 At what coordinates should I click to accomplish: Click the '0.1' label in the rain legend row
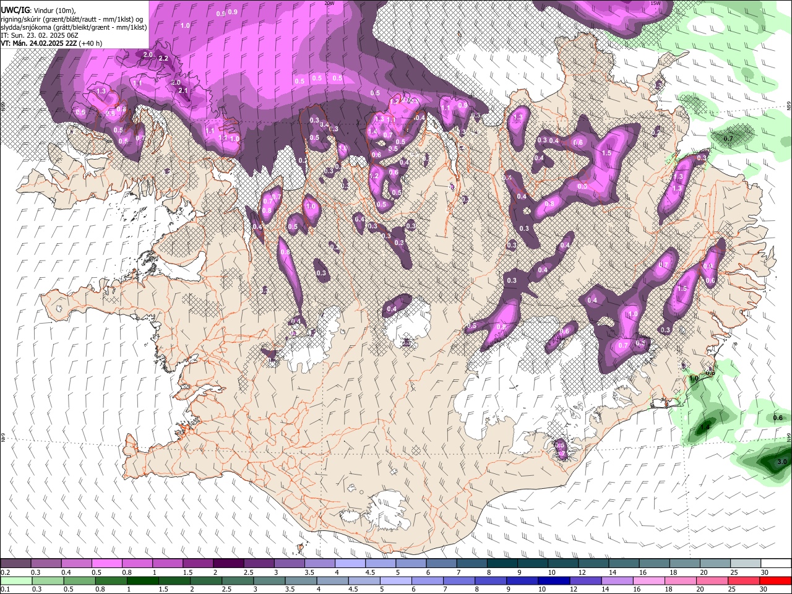click(6, 589)
